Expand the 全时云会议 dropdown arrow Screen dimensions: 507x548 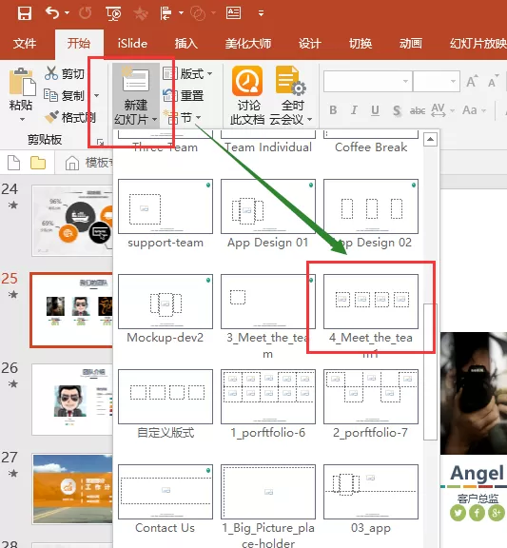pos(310,120)
